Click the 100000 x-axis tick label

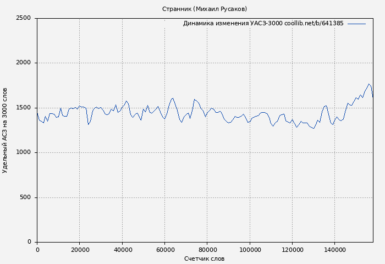[249, 250]
